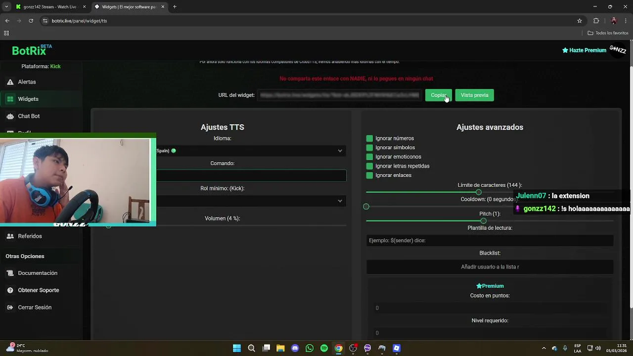Screen dimensions: 633x356
Task: Open the Chrome apps grid shortcut
Action: point(6,33)
